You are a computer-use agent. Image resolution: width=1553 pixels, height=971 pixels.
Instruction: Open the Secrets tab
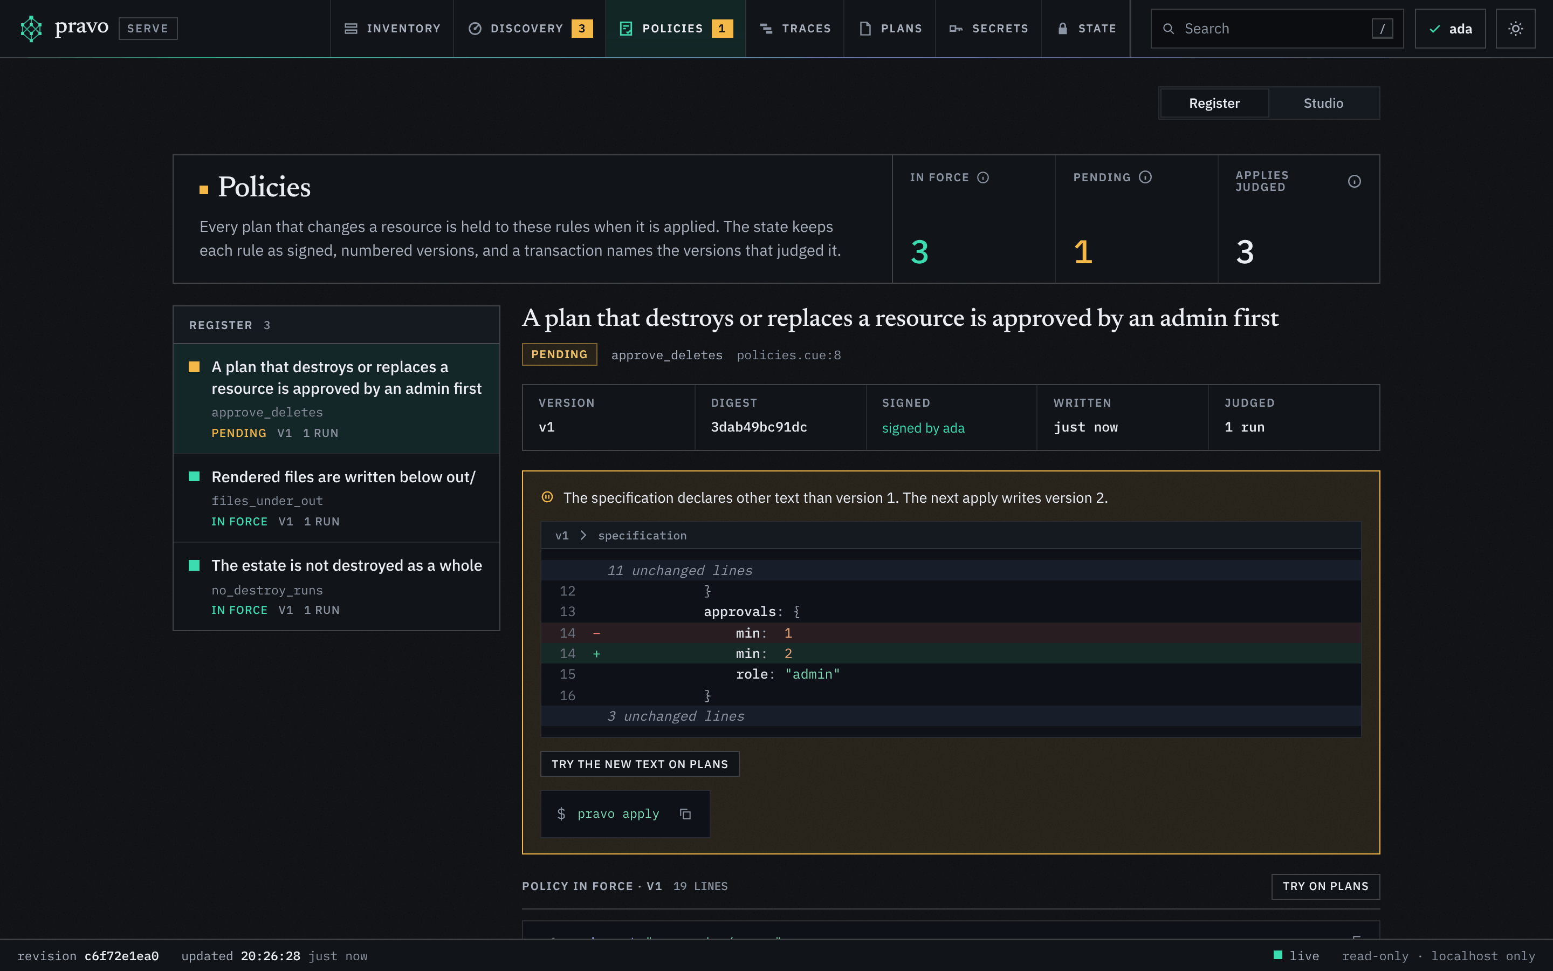click(x=988, y=28)
